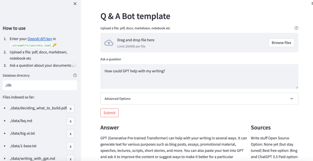Click the Ask a question text area
This screenshot has height=161, width=313.
tap(199, 76)
